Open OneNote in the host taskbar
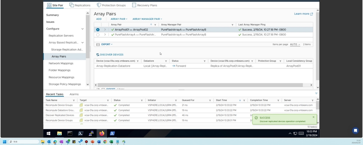This screenshot has height=145, width=363. pos(61,142)
